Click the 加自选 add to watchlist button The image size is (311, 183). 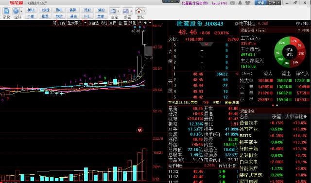(93, 23)
